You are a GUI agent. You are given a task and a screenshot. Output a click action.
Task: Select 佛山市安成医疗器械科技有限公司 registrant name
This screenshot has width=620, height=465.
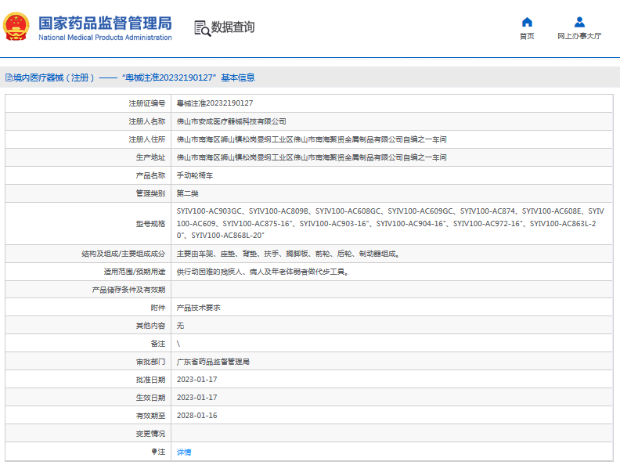click(231, 121)
